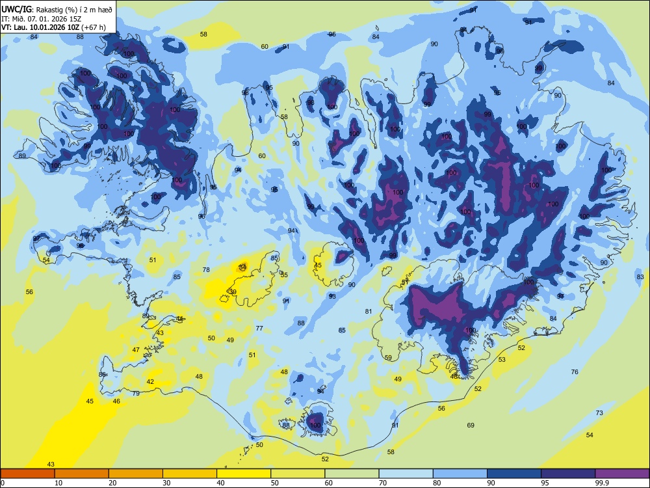Screen dimensions: 650x488
Task: Click the map value '76' off the east coast
Action: point(575,372)
